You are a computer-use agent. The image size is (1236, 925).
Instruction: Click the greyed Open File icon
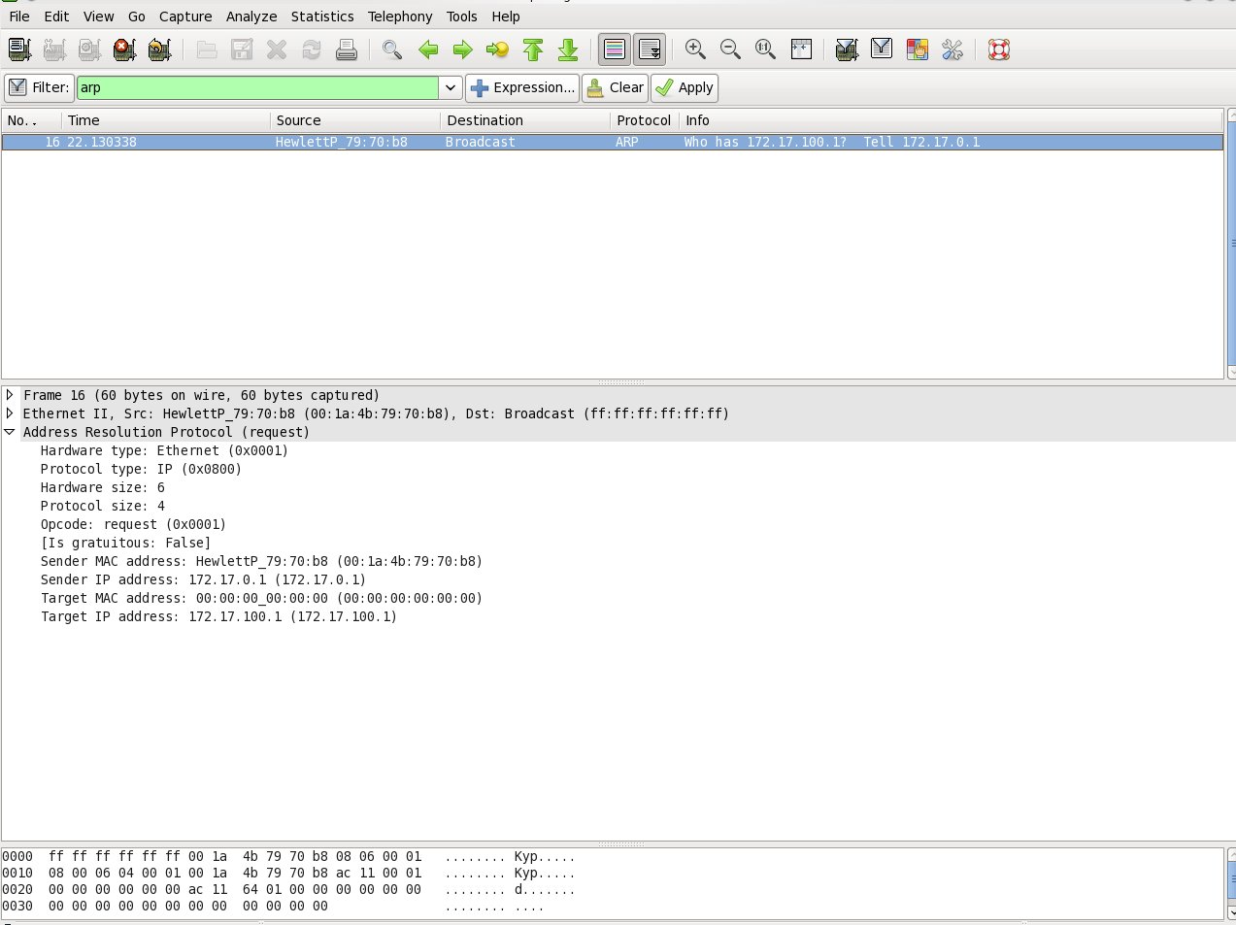[x=207, y=50]
